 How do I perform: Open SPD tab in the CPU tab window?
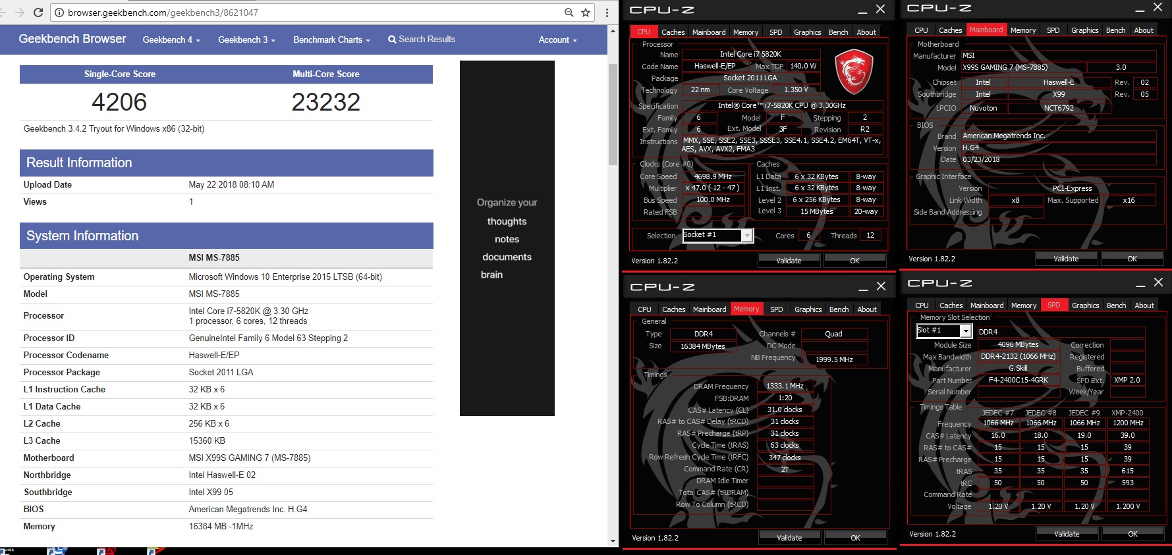tap(776, 32)
